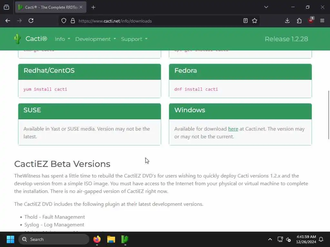Open File Explorer from taskbar
Screen dimensions: 330x247
(111, 239)
